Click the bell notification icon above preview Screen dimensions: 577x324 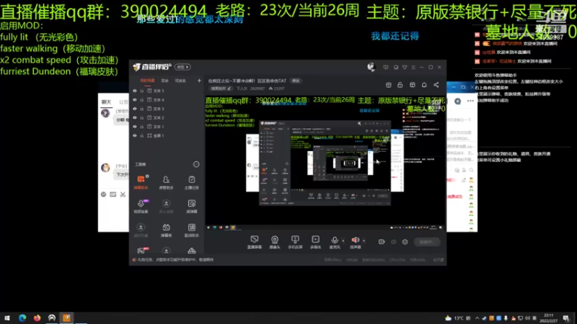coord(424,85)
